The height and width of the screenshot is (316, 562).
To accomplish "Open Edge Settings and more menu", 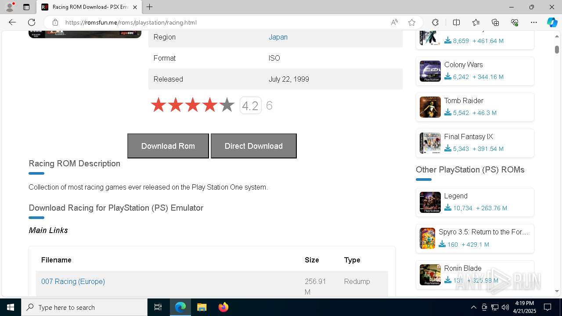I will [x=534, y=22].
